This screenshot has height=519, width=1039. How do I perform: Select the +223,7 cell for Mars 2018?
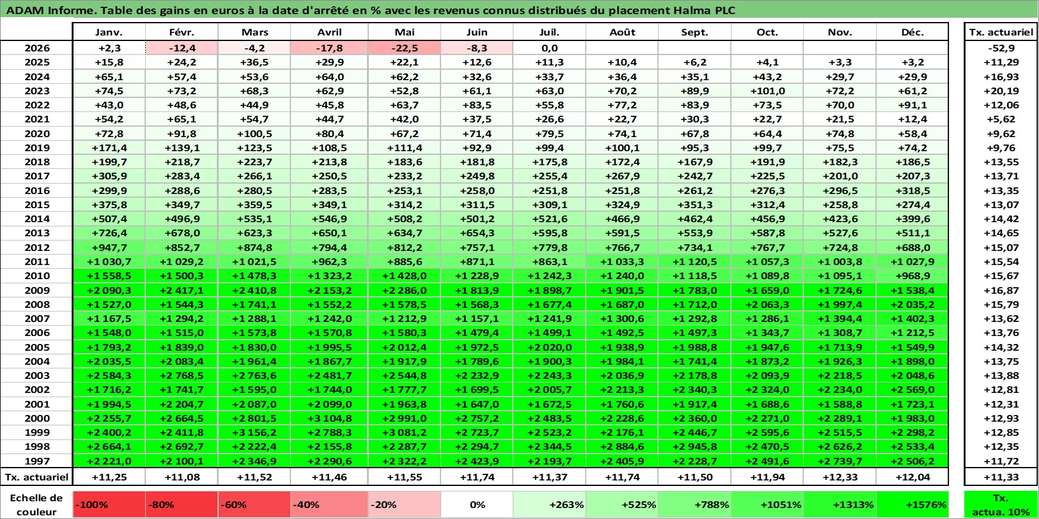(254, 162)
